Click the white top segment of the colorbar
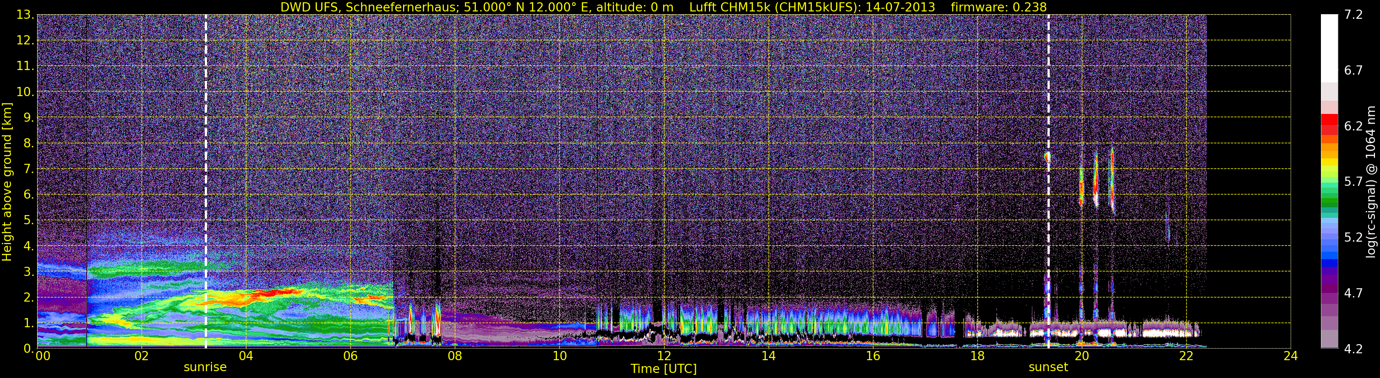This screenshot has height=378, width=1380. coord(1330,48)
